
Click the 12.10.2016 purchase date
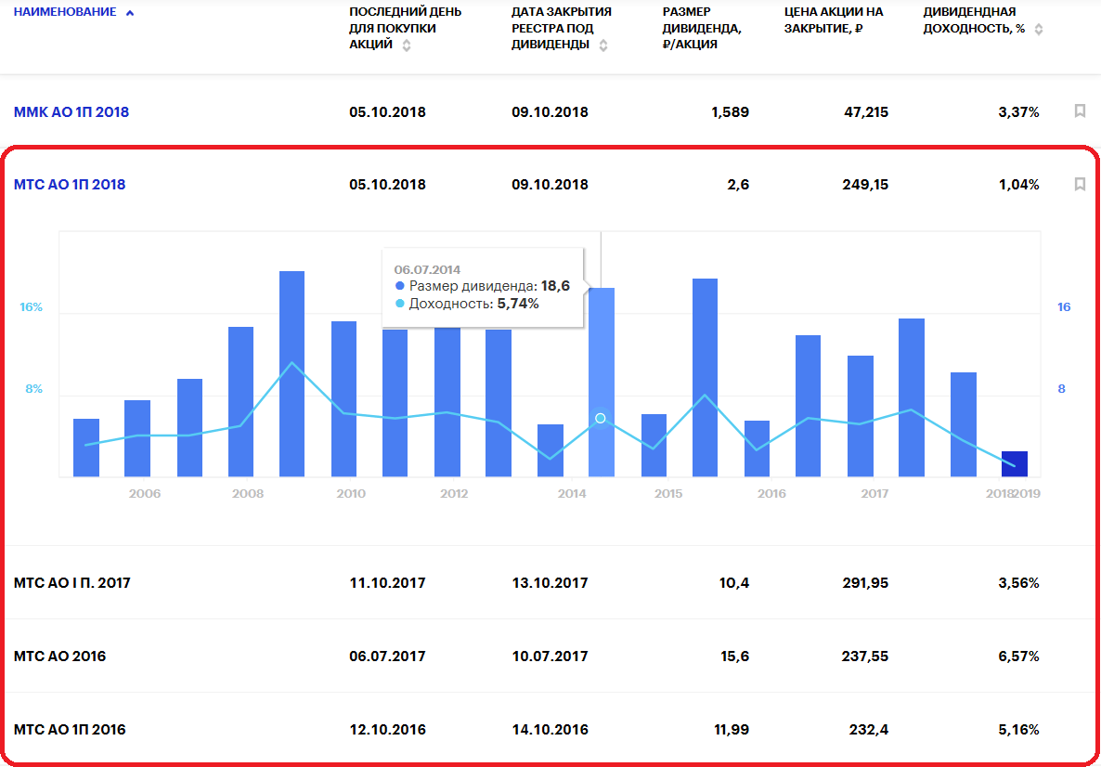pyautogui.click(x=388, y=730)
